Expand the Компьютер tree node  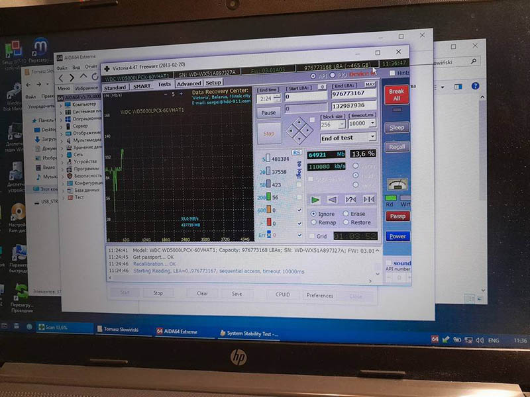click(62, 104)
